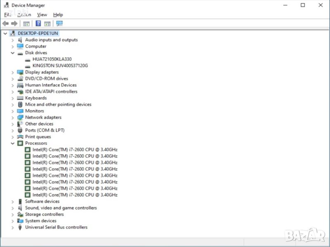Collapse the Processors category
330x247 pixels.
13,143
